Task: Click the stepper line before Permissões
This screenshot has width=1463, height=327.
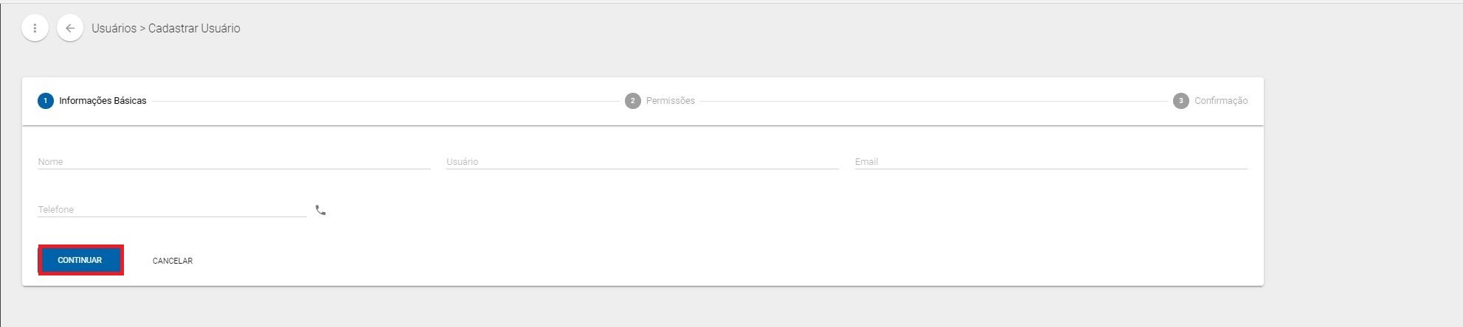Action: pyautogui.click(x=384, y=101)
